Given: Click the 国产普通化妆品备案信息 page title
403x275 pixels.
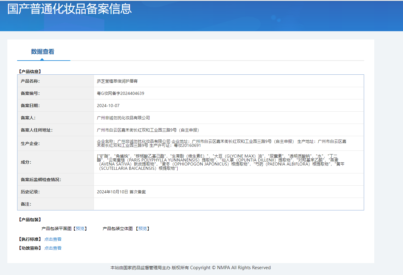Looking at the screenshot, I should (x=69, y=9).
